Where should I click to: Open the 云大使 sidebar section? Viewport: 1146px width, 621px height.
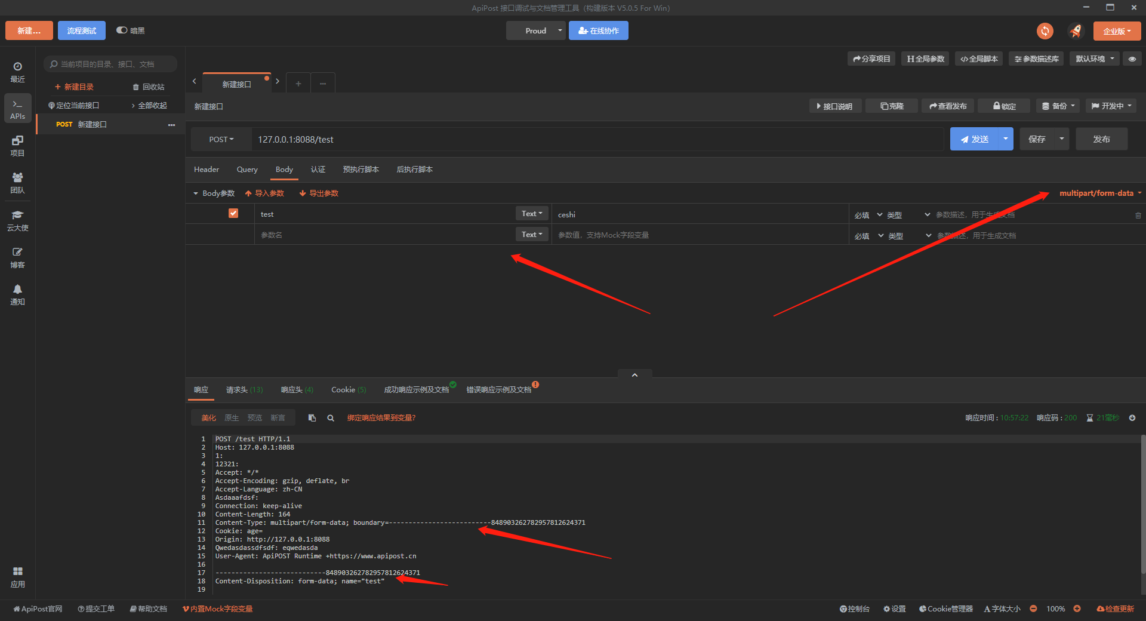click(17, 220)
